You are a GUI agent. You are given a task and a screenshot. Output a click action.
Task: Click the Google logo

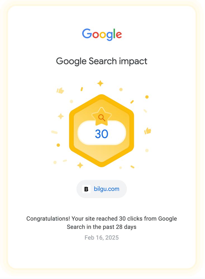[x=102, y=34]
